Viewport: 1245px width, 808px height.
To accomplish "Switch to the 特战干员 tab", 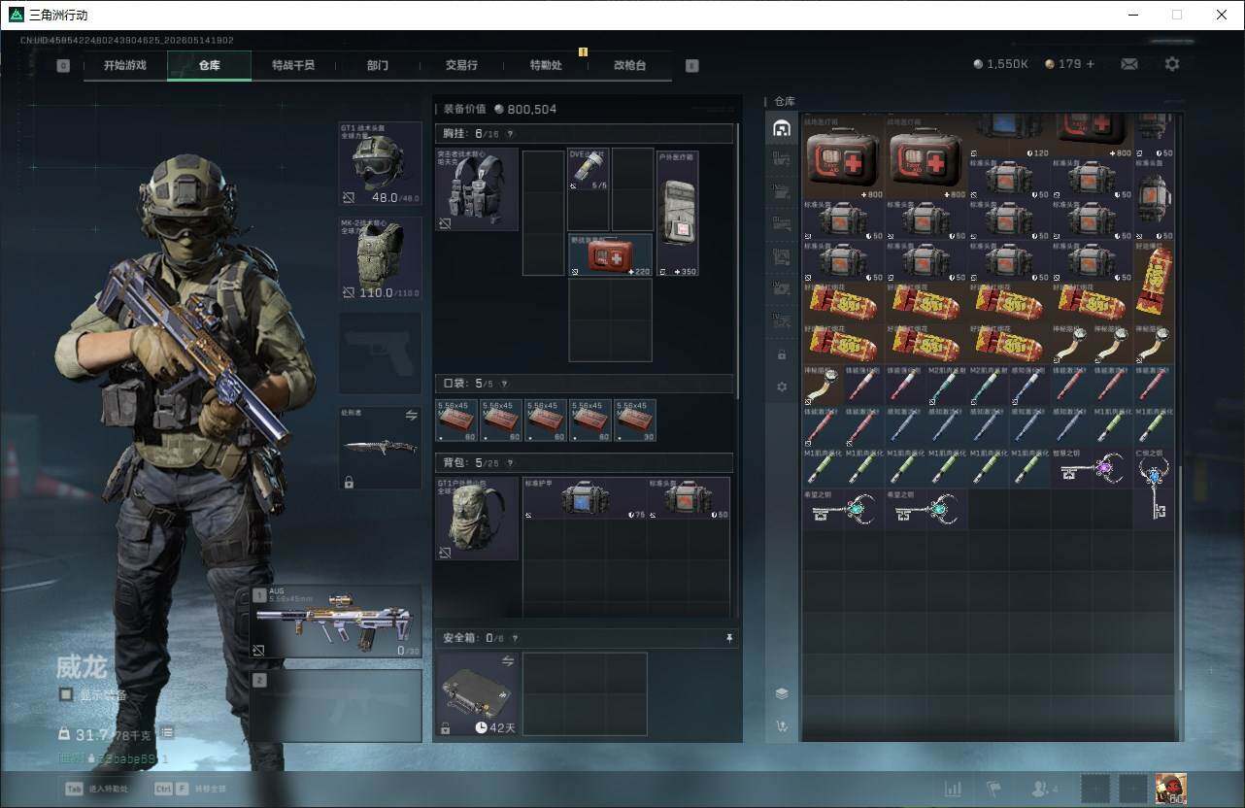I will (x=293, y=65).
